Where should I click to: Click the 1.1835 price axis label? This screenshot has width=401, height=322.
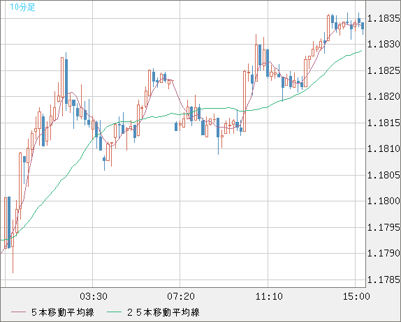(x=384, y=18)
